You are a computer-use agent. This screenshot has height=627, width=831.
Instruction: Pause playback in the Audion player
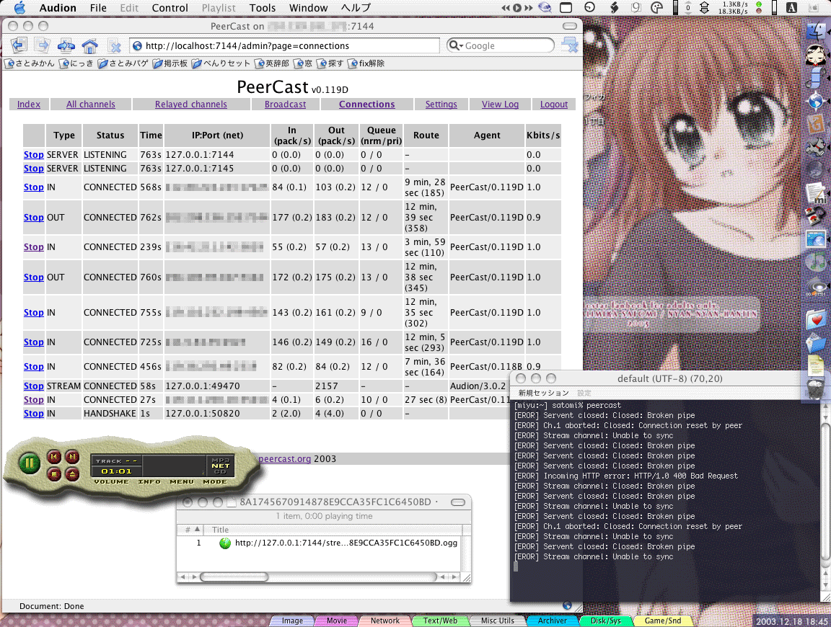pos(29,463)
